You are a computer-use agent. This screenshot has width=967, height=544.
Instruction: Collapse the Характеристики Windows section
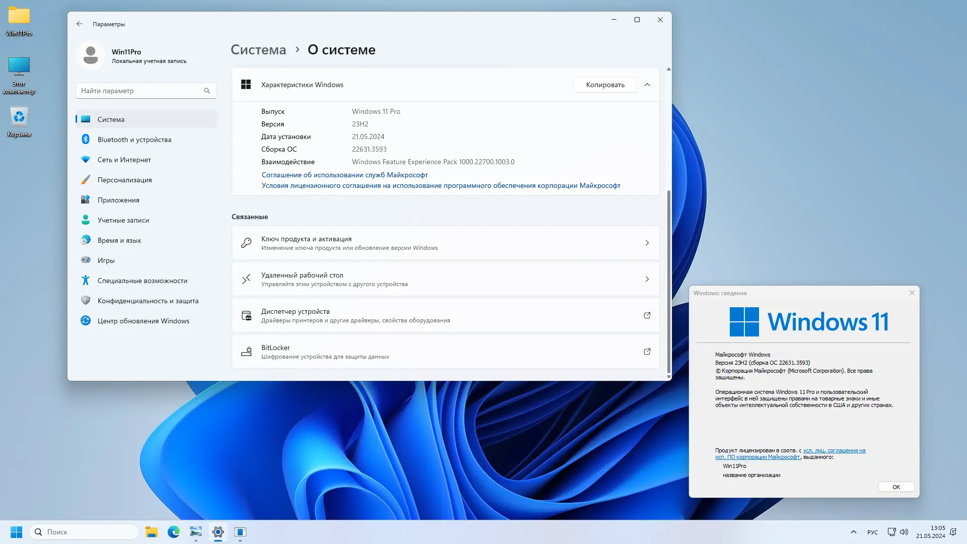647,85
